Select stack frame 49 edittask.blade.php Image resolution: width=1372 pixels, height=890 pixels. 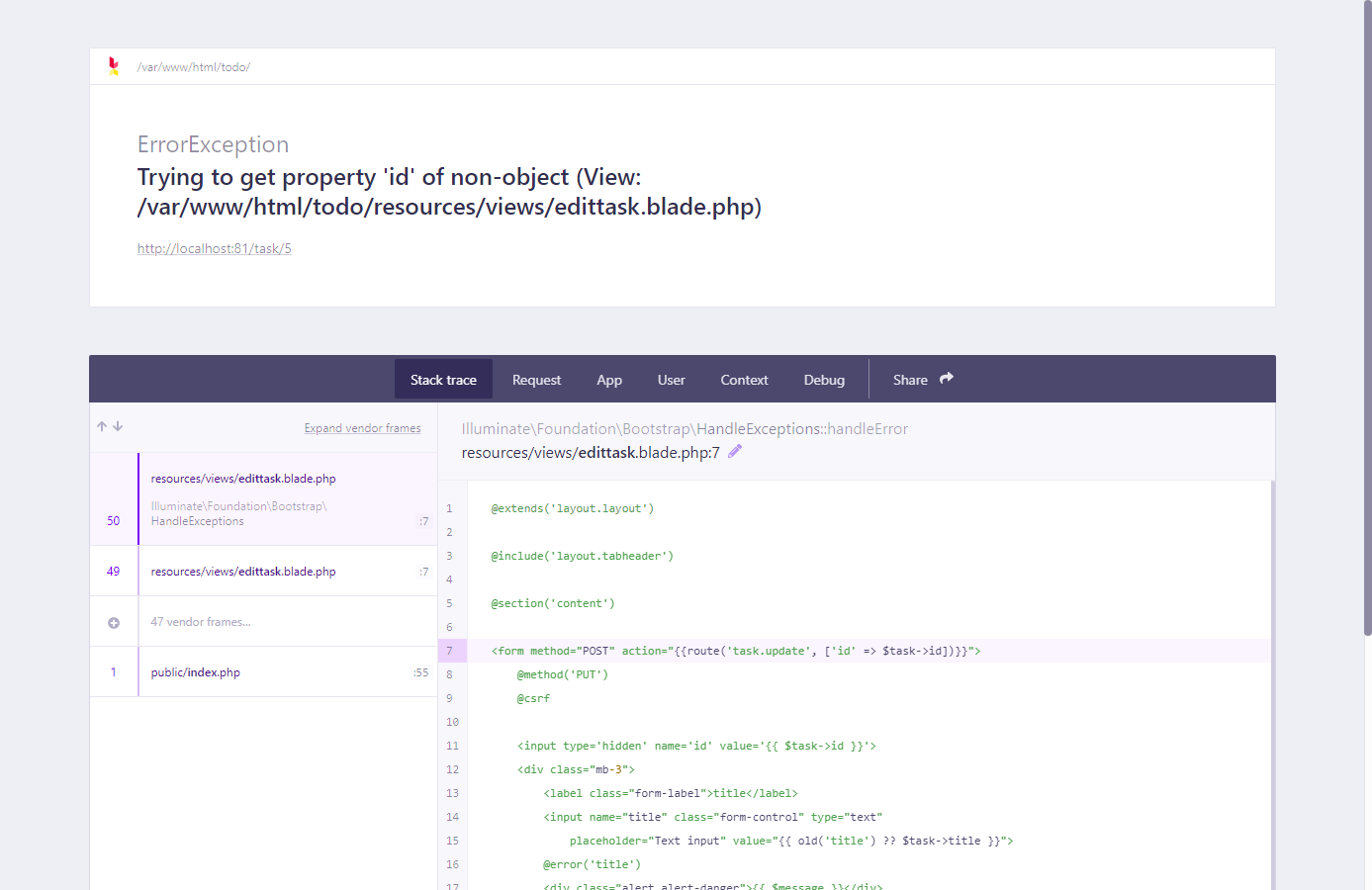pyautogui.click(x=243, y=572)
